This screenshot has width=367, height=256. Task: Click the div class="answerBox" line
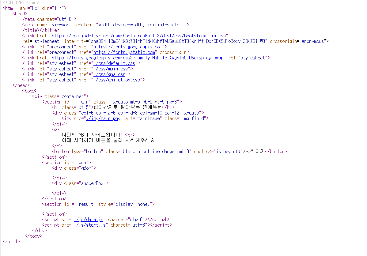pyautogui.click(x=80, y=183)
